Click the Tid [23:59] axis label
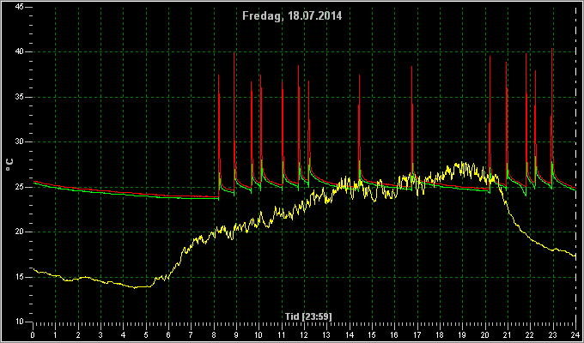Viewport: 584px width, 343px height. tap(308, 316)
